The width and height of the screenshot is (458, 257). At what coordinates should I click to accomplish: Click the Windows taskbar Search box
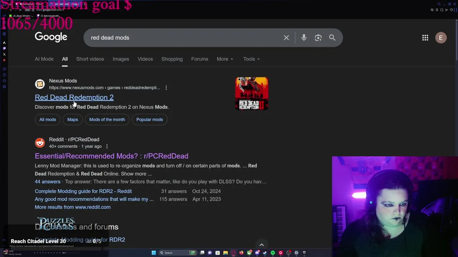(x=178, y=253)
